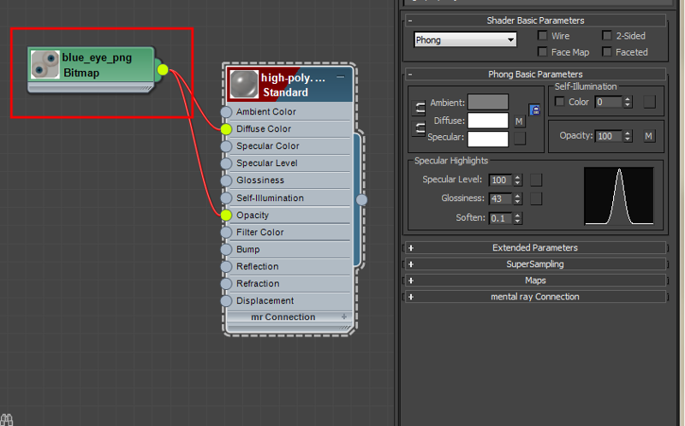
Task: Enable the 2-Sided checkbox
Action: 607,36
